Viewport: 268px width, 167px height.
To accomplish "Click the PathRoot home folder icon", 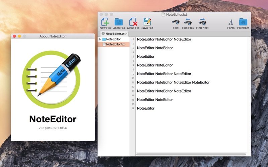I will click(243, 22).
